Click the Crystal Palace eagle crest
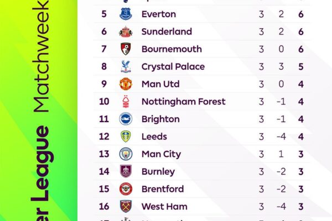332x221 pixels. (x=126, y=67)
